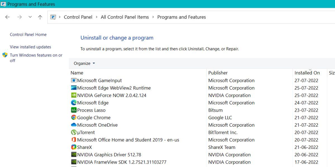Select NVIDIA Graphics Driver 512.78
Screen dimensions: 335x167
pos(109,155)
